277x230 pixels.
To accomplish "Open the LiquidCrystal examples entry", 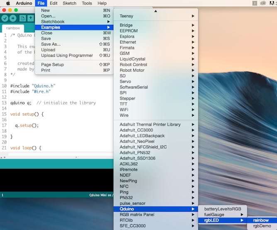I will [156, 59].
